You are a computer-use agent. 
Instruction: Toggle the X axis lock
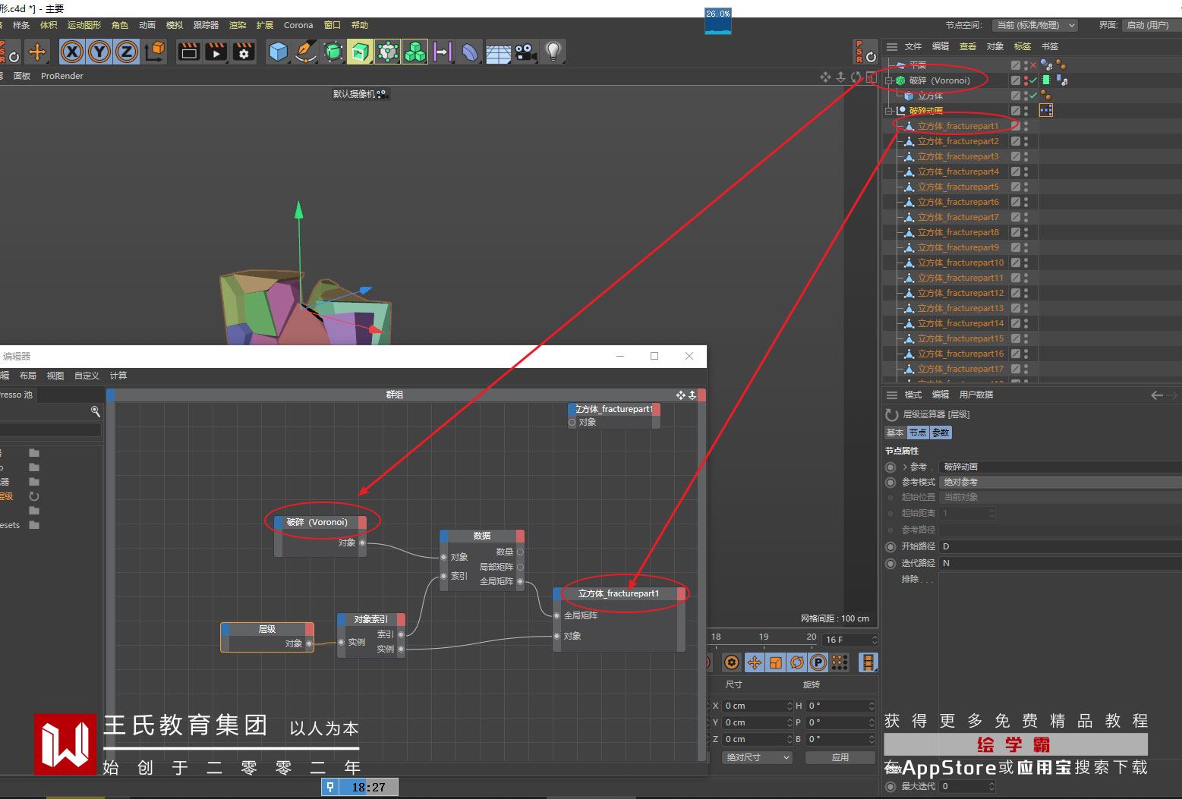click(x=72, y=52)
